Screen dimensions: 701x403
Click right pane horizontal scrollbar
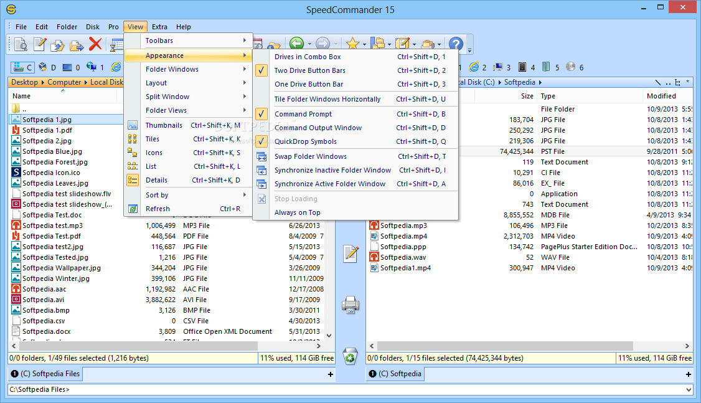tap(505, 346)
